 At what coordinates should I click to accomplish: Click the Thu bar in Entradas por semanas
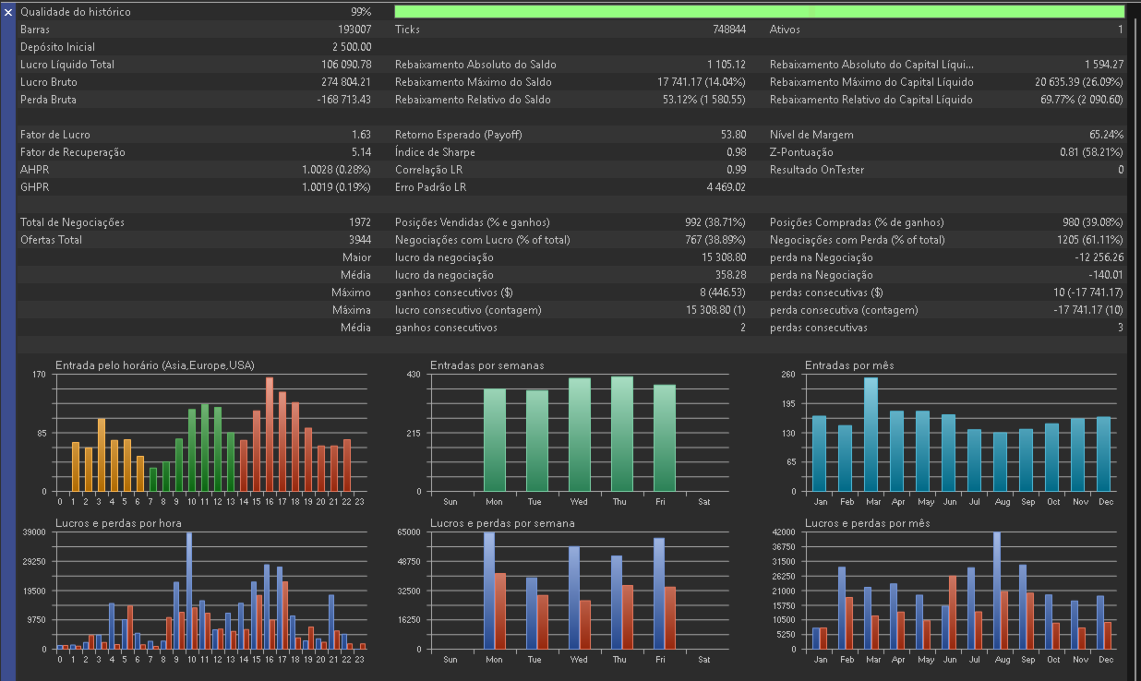click(622, 434)
